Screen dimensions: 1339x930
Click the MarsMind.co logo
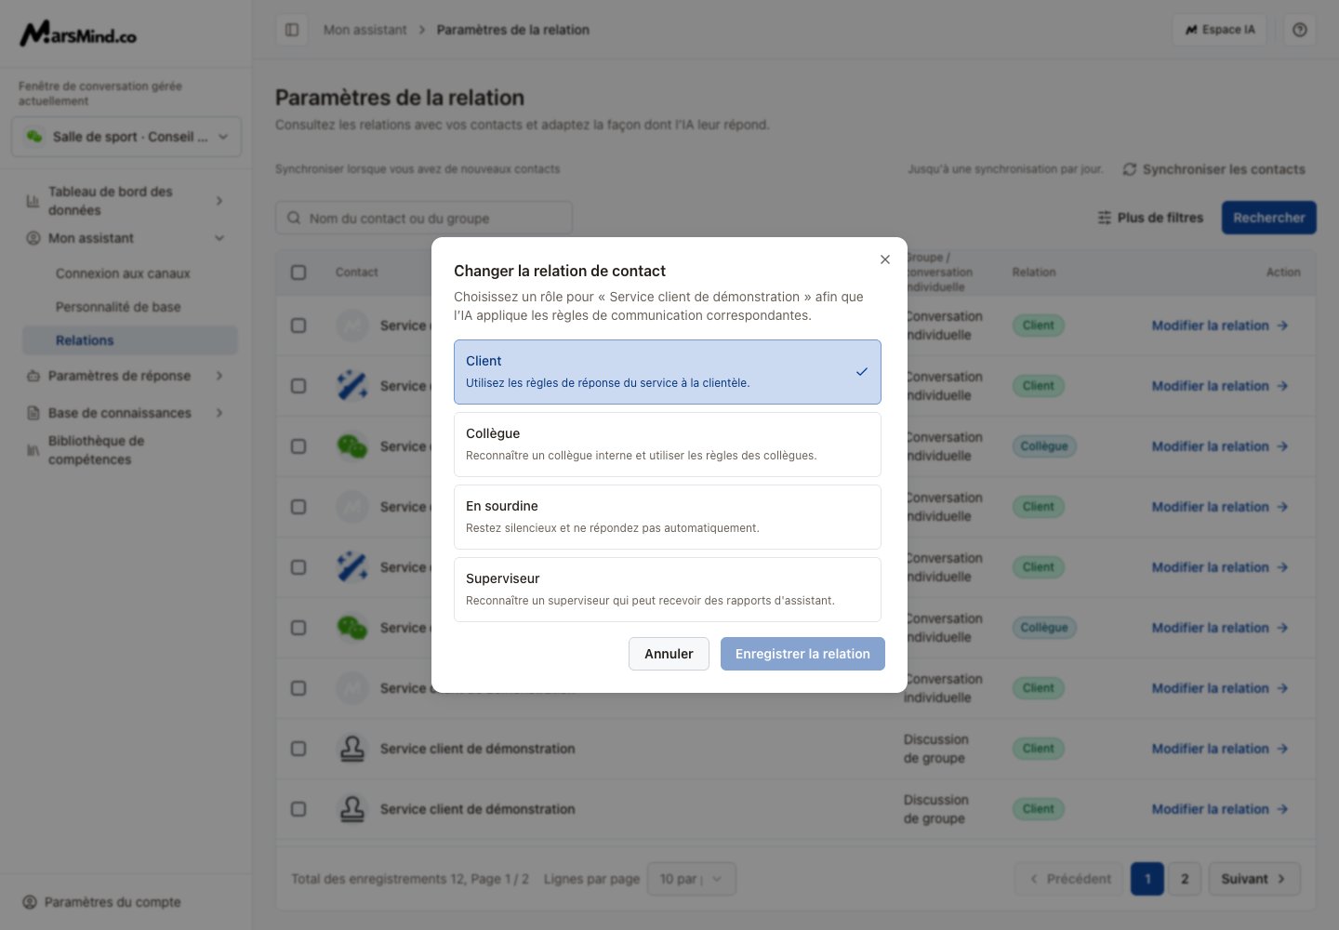coord(78,34)
